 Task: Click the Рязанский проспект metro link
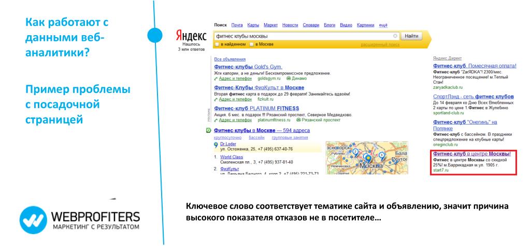(321, 120)
